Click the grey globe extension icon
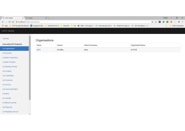185x131 pixels. tap(156, 22)
